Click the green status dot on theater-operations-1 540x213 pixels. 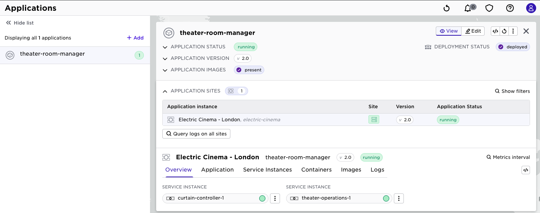pyautogui.click(x=386, y=198)
